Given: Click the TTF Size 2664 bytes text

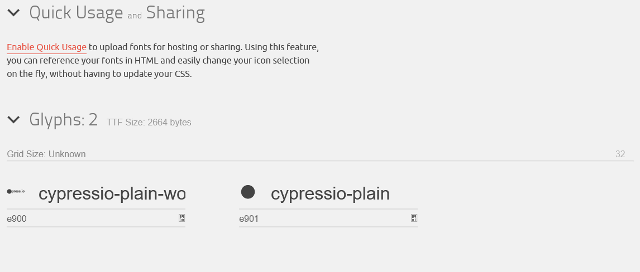Looking at the screenshot, I should 149,123.
